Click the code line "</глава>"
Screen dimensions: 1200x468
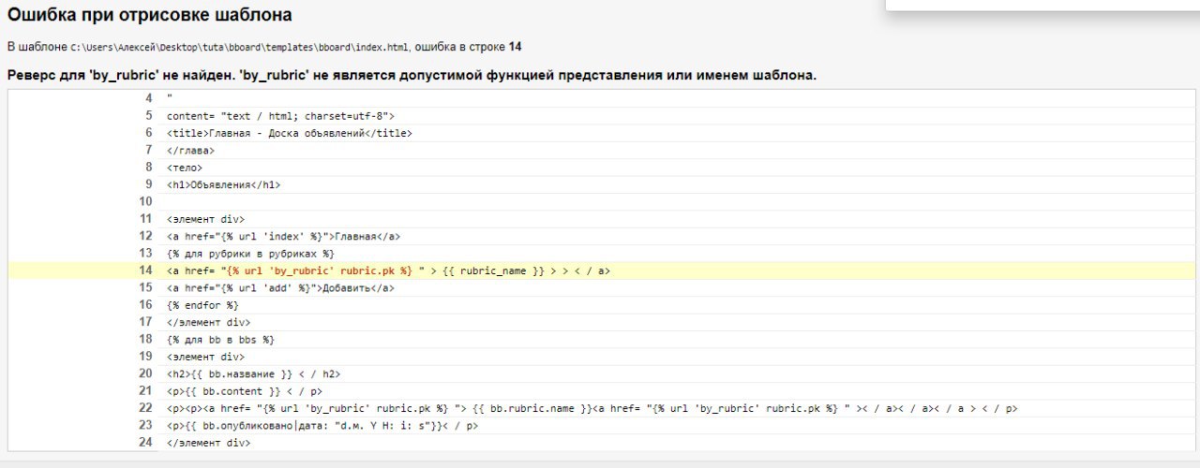point(190,150)
